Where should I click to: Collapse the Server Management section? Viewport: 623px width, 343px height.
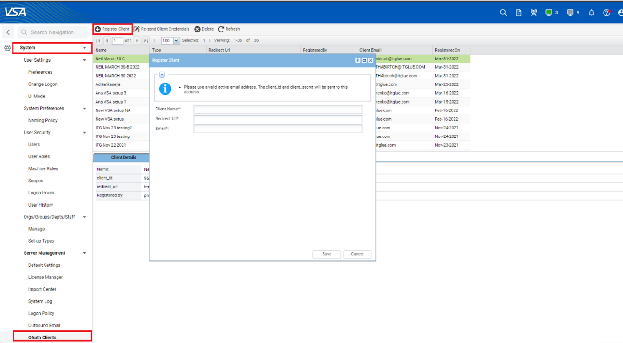click(x=84, y=253)
